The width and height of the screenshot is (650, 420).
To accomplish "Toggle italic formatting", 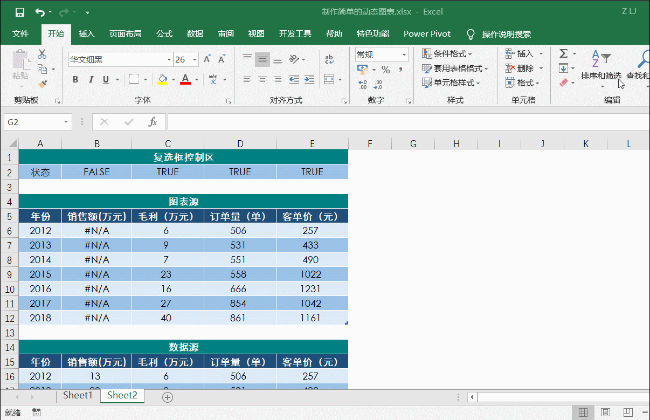I will pos(91,80).
